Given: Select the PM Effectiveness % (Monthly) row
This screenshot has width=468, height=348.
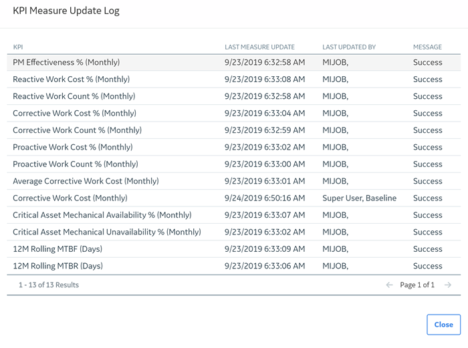Looking at the screenshot, I should (234, 62).
